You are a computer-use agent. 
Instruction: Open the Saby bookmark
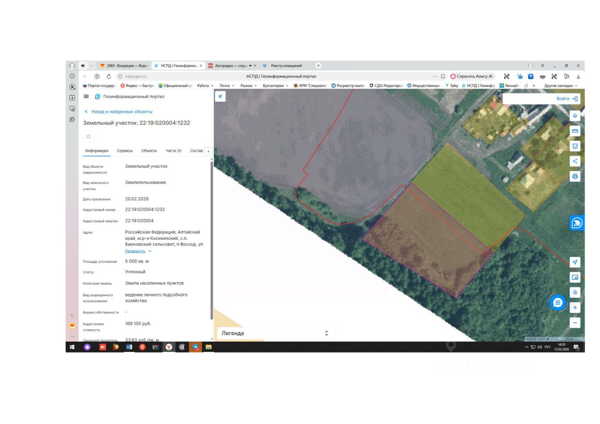(451, 86)
